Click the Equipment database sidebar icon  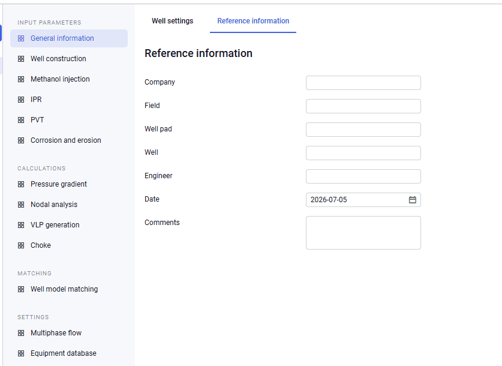21,353
